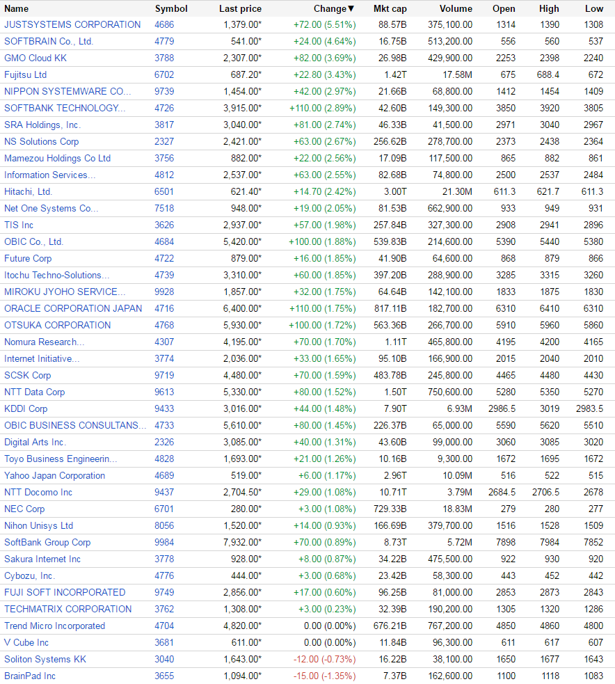The width and height of the screenshot is (615, 684).
Task: Open BrainPad Inc company link
Action: click(30, 676)
